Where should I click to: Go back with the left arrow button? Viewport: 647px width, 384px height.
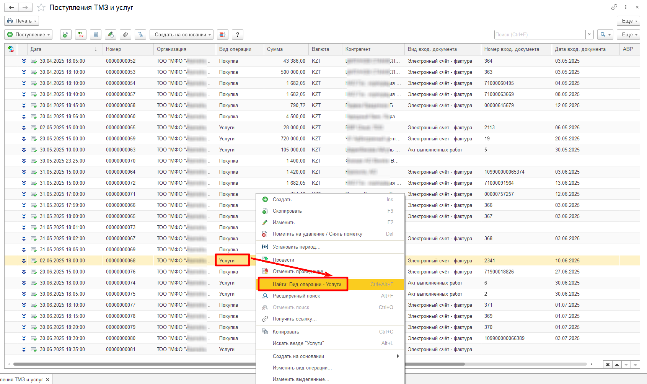(x=12, y=7)
